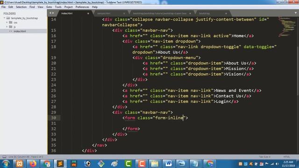Image resolution: width=299 pixels, height=168 pixels.
Task: Click the line and column status text
Action: tap(26, 157)
